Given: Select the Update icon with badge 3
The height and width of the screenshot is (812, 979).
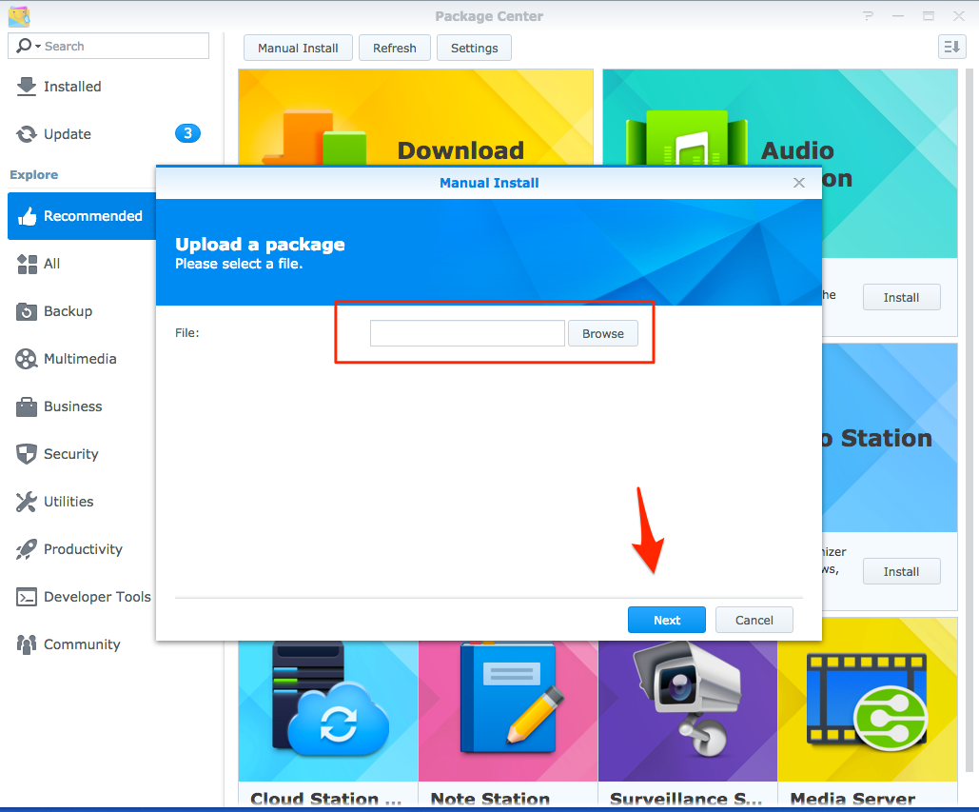Looking at the screenshot, I should point(29,134).
